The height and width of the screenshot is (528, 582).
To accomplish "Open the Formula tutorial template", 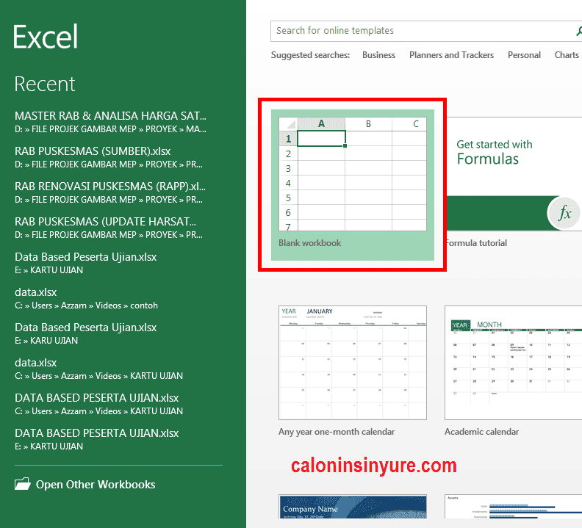I will tap(514, 182).
